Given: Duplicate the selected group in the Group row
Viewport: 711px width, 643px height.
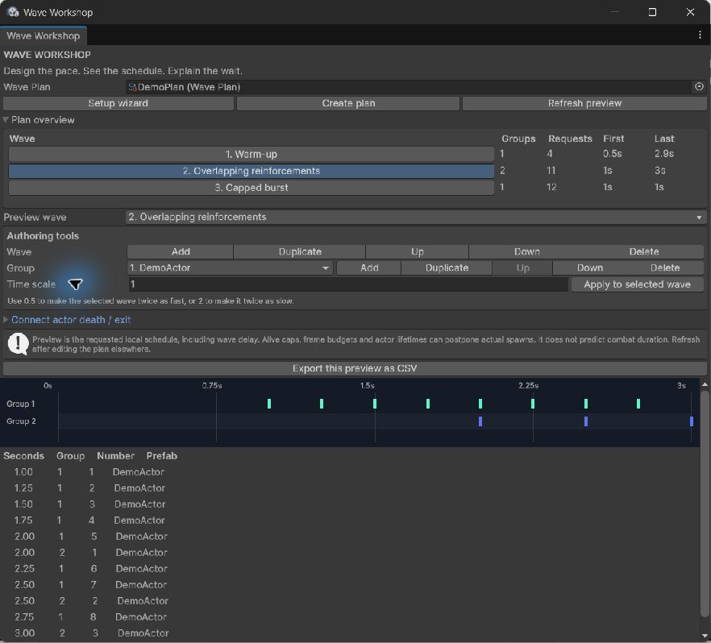Looking at the screenshot, I should click(447, 268).
